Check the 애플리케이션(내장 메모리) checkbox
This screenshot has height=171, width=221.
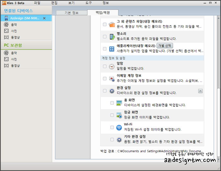pyautogui.click(x=105, y=49)
